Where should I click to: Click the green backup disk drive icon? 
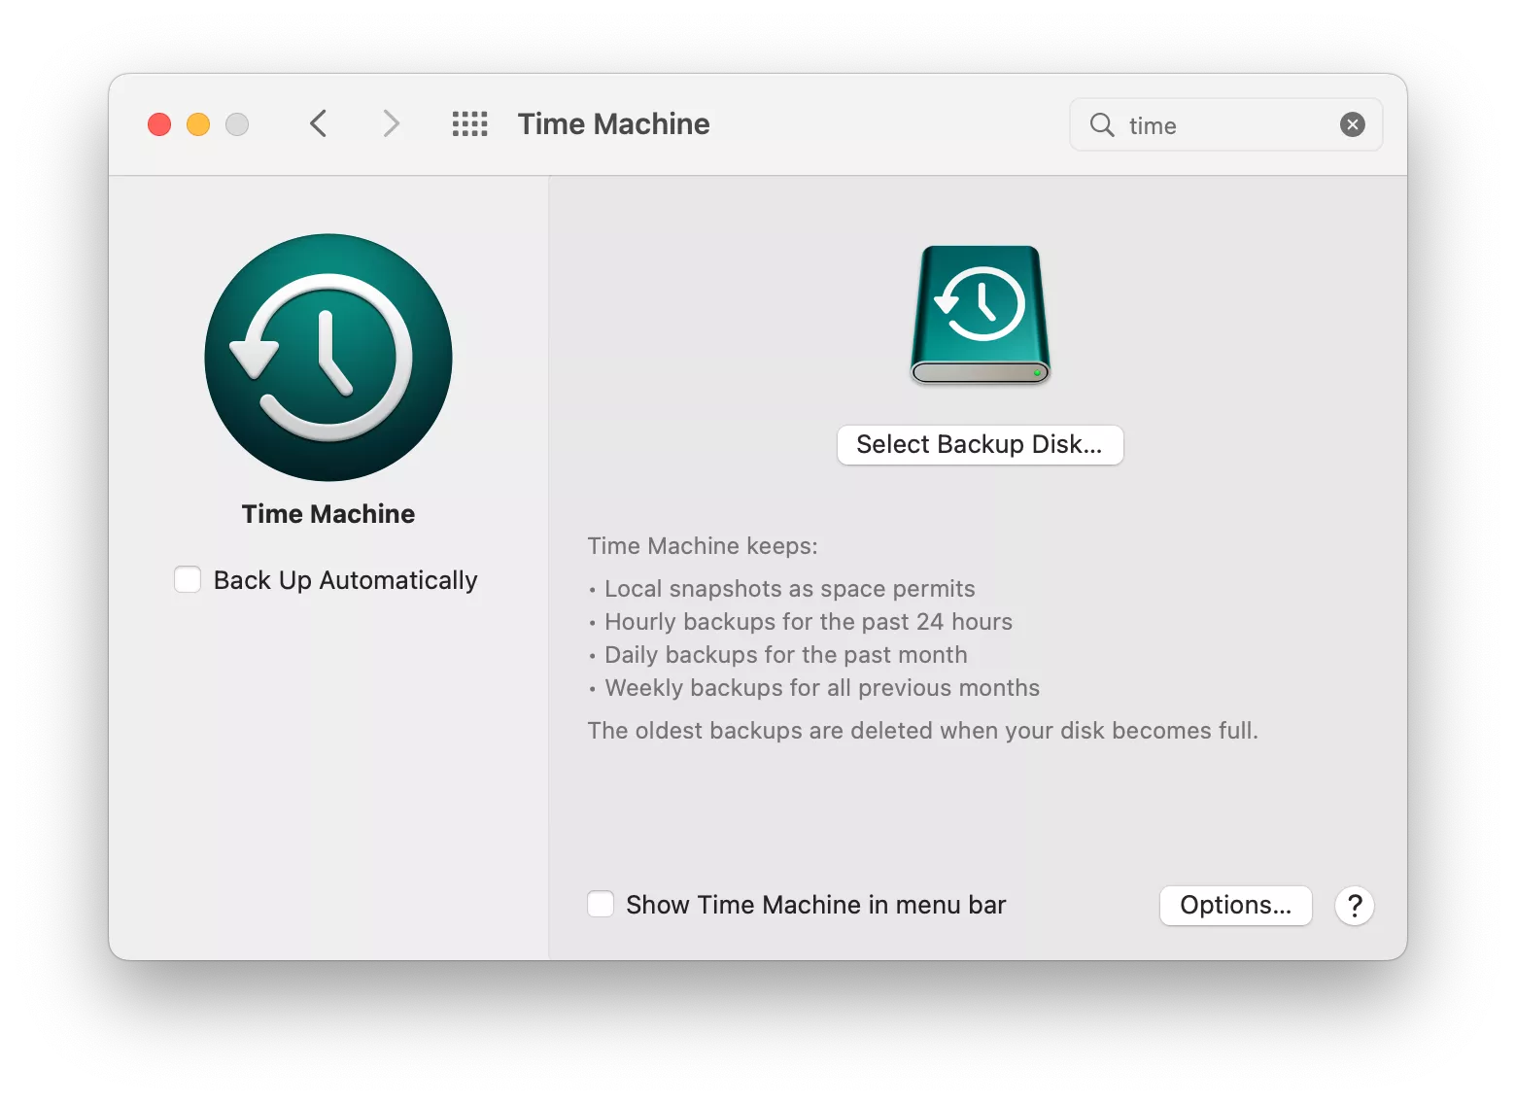click(980, 315)
